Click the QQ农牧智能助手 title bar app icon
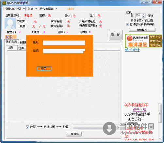The width and height of the screenshot is (164, 143). 4,3
